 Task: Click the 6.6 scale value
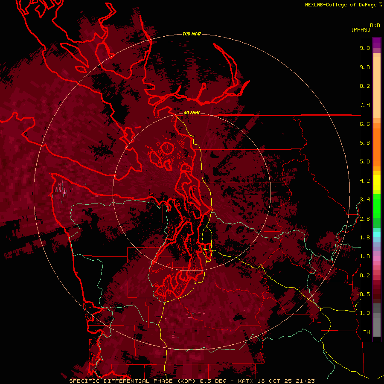click(365, 124)
